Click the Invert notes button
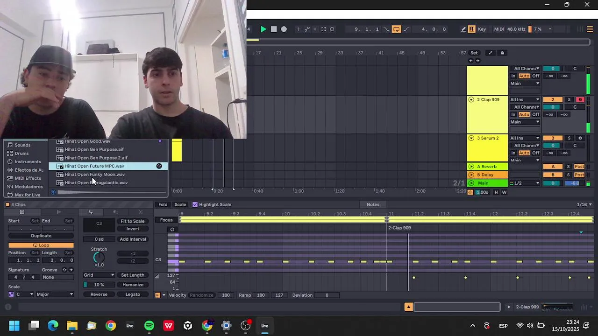The height and width of the screenshot is (336, 598). (x=133, y=229)
